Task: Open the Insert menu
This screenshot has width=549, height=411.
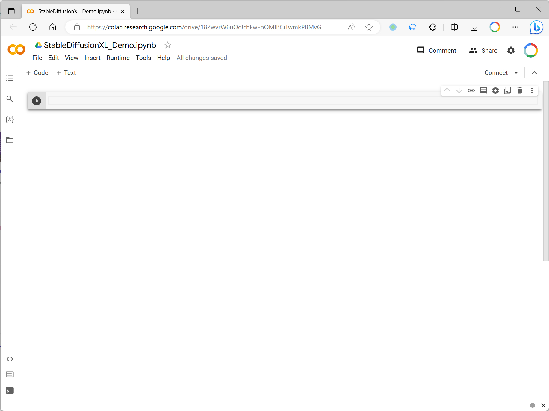Action: click(92, 58)
